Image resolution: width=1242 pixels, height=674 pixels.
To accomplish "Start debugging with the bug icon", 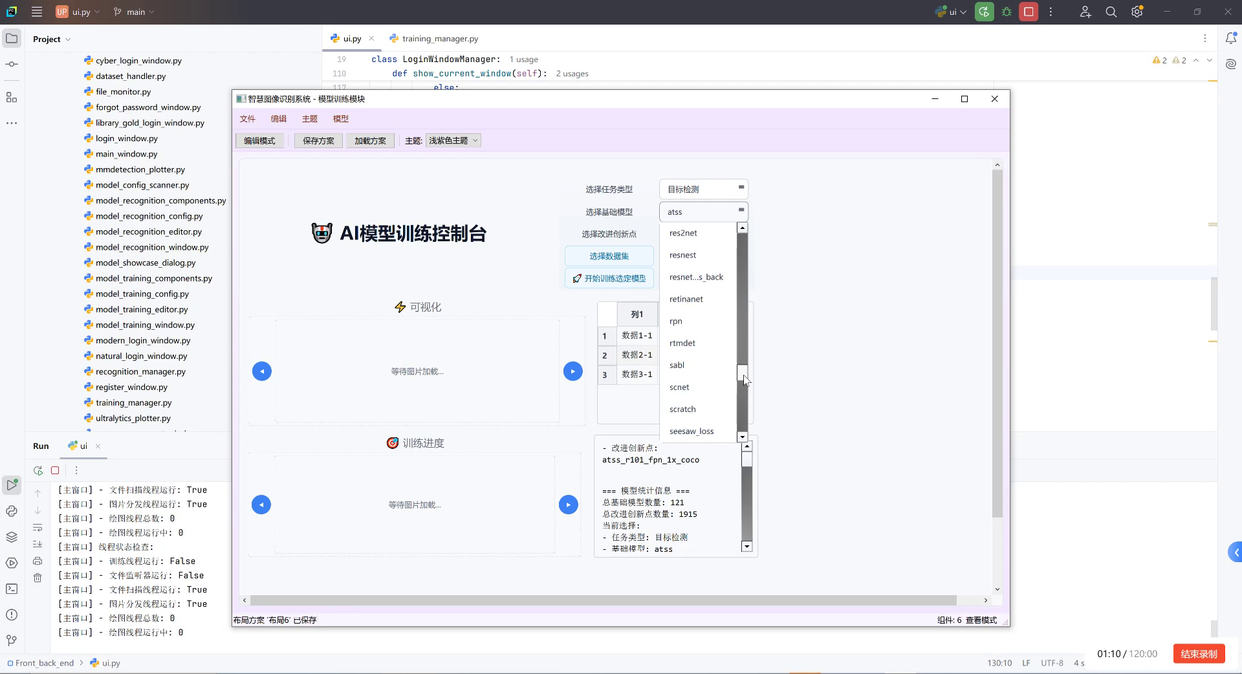I will tap(1007, 12).
